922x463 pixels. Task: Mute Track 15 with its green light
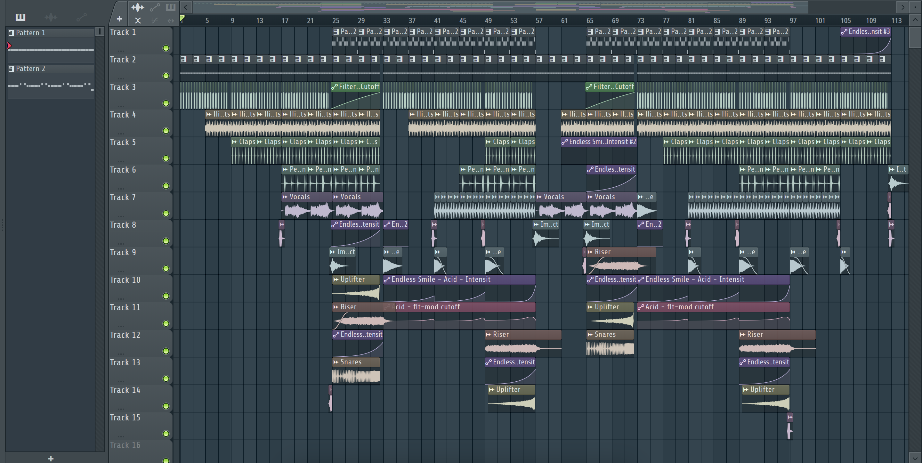(166, 434)
